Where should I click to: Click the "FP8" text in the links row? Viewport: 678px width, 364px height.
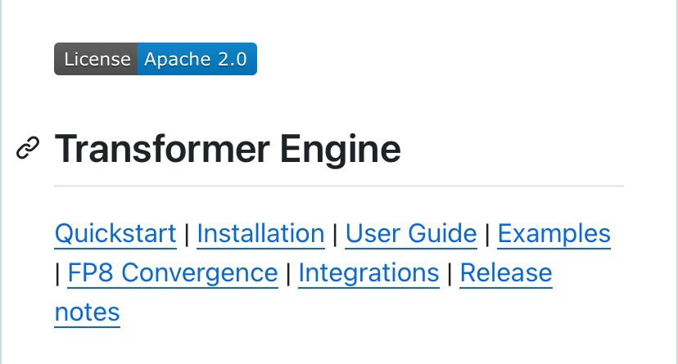pyautogui.click(x=90, y=273)
